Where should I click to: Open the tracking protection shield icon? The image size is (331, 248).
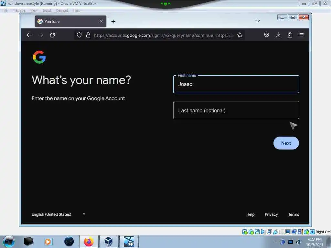79,35
